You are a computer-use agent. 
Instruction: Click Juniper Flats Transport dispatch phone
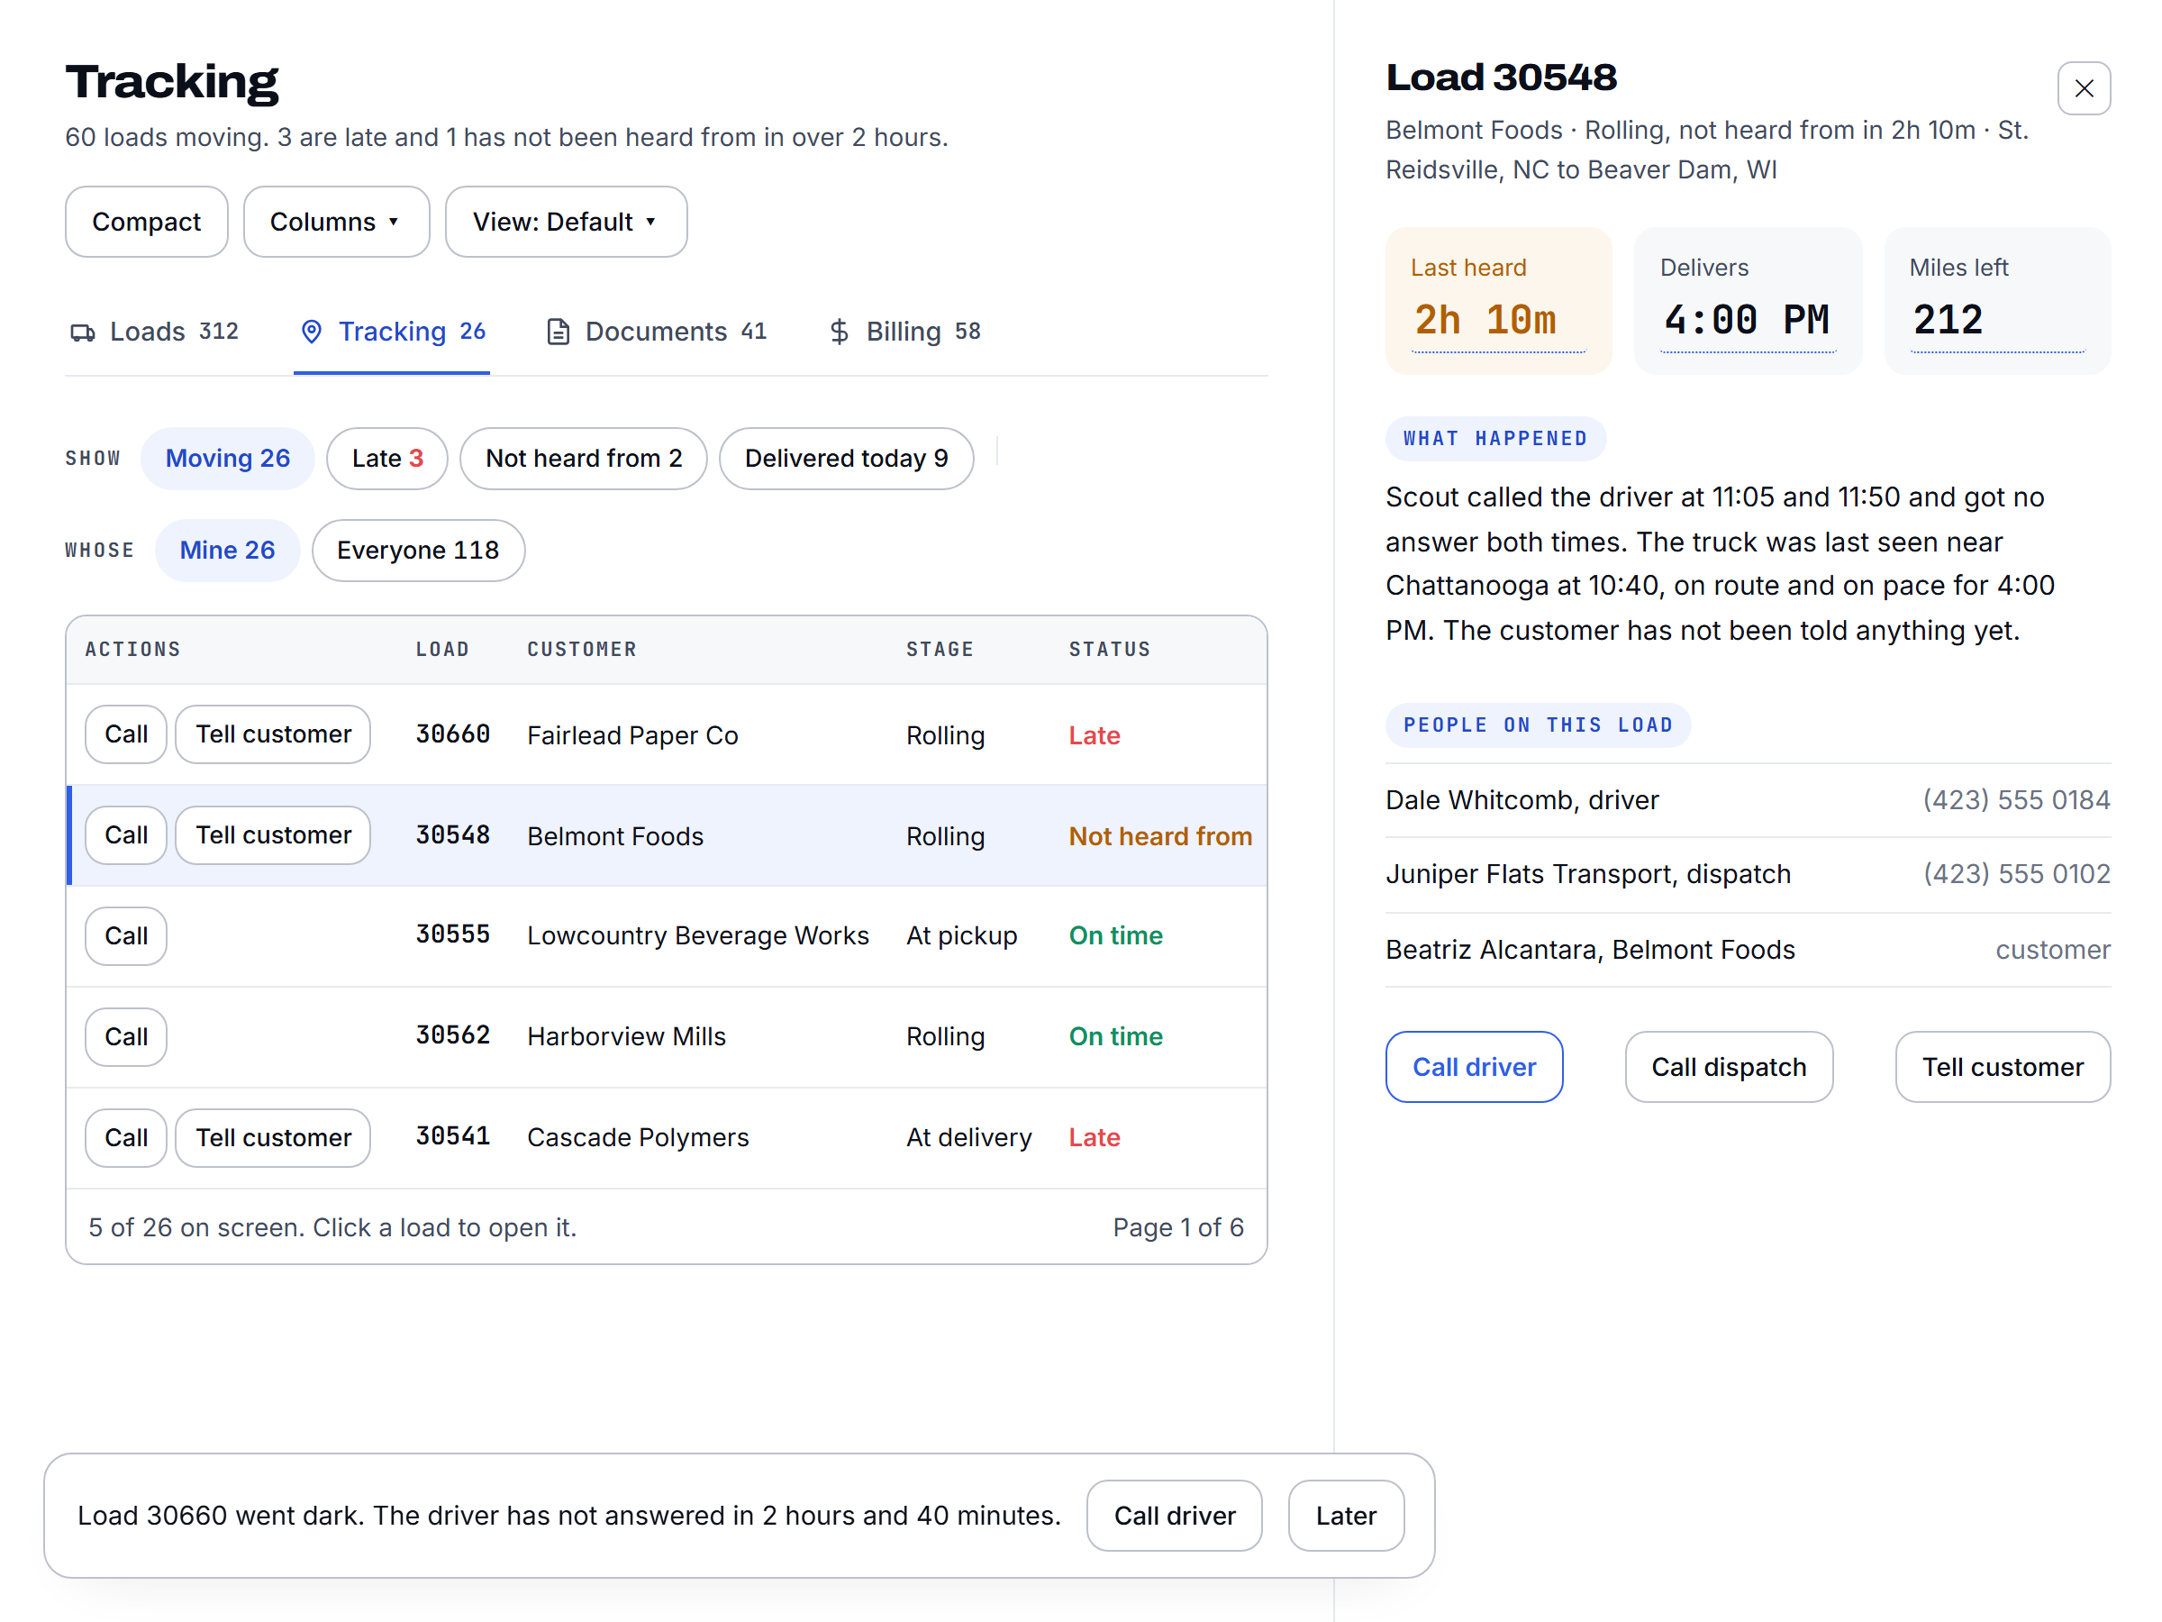[2016, 874]
